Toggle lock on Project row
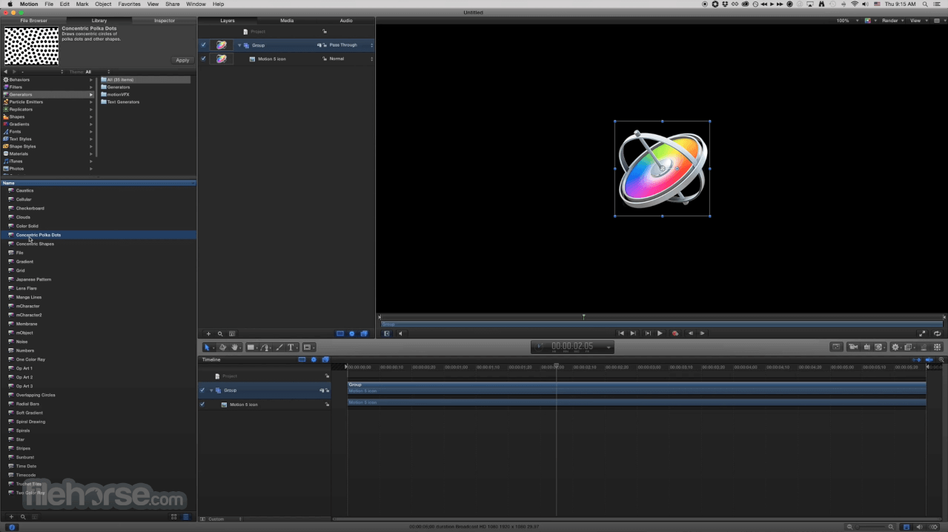 325,32
